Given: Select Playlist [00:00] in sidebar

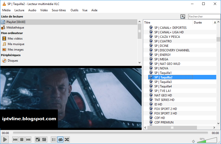Looking at the screenshot, I should (x=69, y=22).
